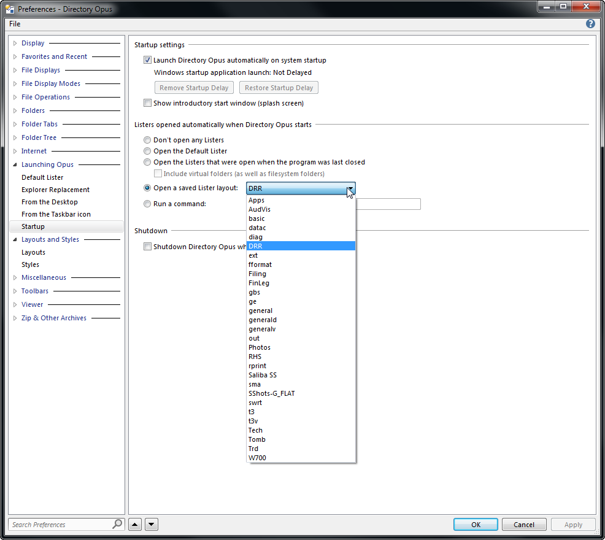Select Open a saved Lister layout radio
The height and width of the screenshot is (540, 605).
(x=147, y=188)
